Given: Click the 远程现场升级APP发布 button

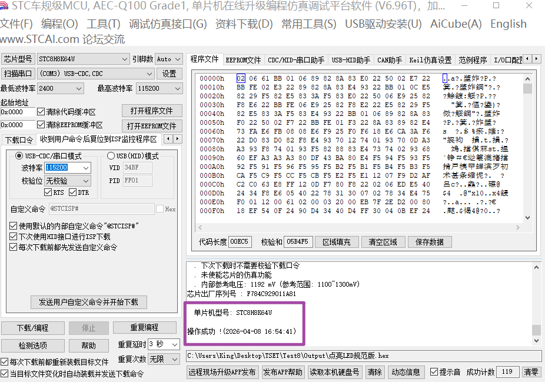Looking at the screenshot, I should (222, 372).
